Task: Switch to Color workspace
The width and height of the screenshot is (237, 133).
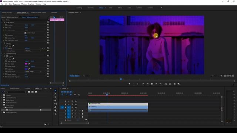Action: pyautogui.click(x=110, y=8)
